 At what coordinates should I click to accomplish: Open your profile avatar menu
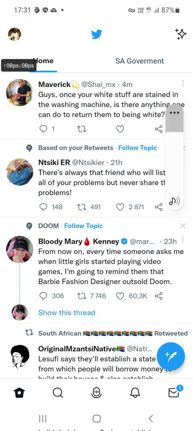[15, 35]
